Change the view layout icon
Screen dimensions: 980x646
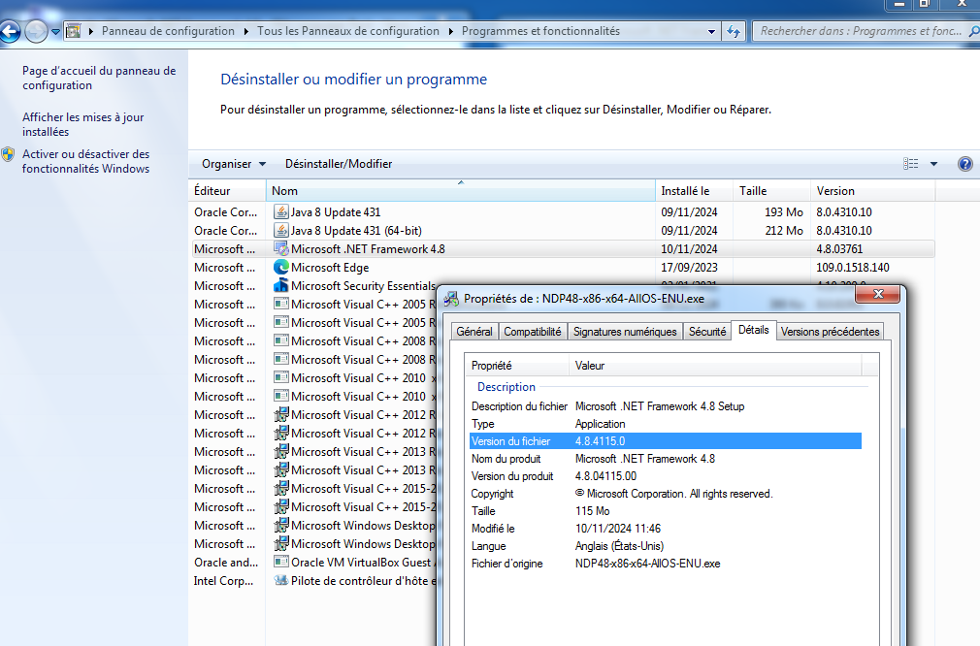pyautogui.click(x=911, y=164)
